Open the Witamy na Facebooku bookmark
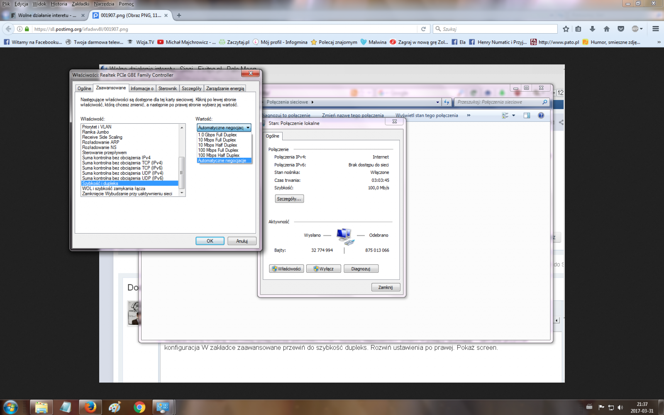 pyautogui.click(x=33, y=42)
